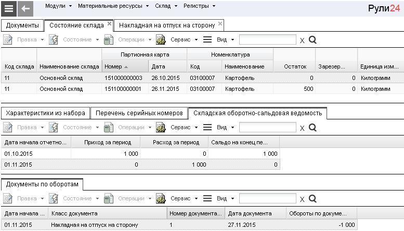Click the Рули24 logo

(384, 8)
